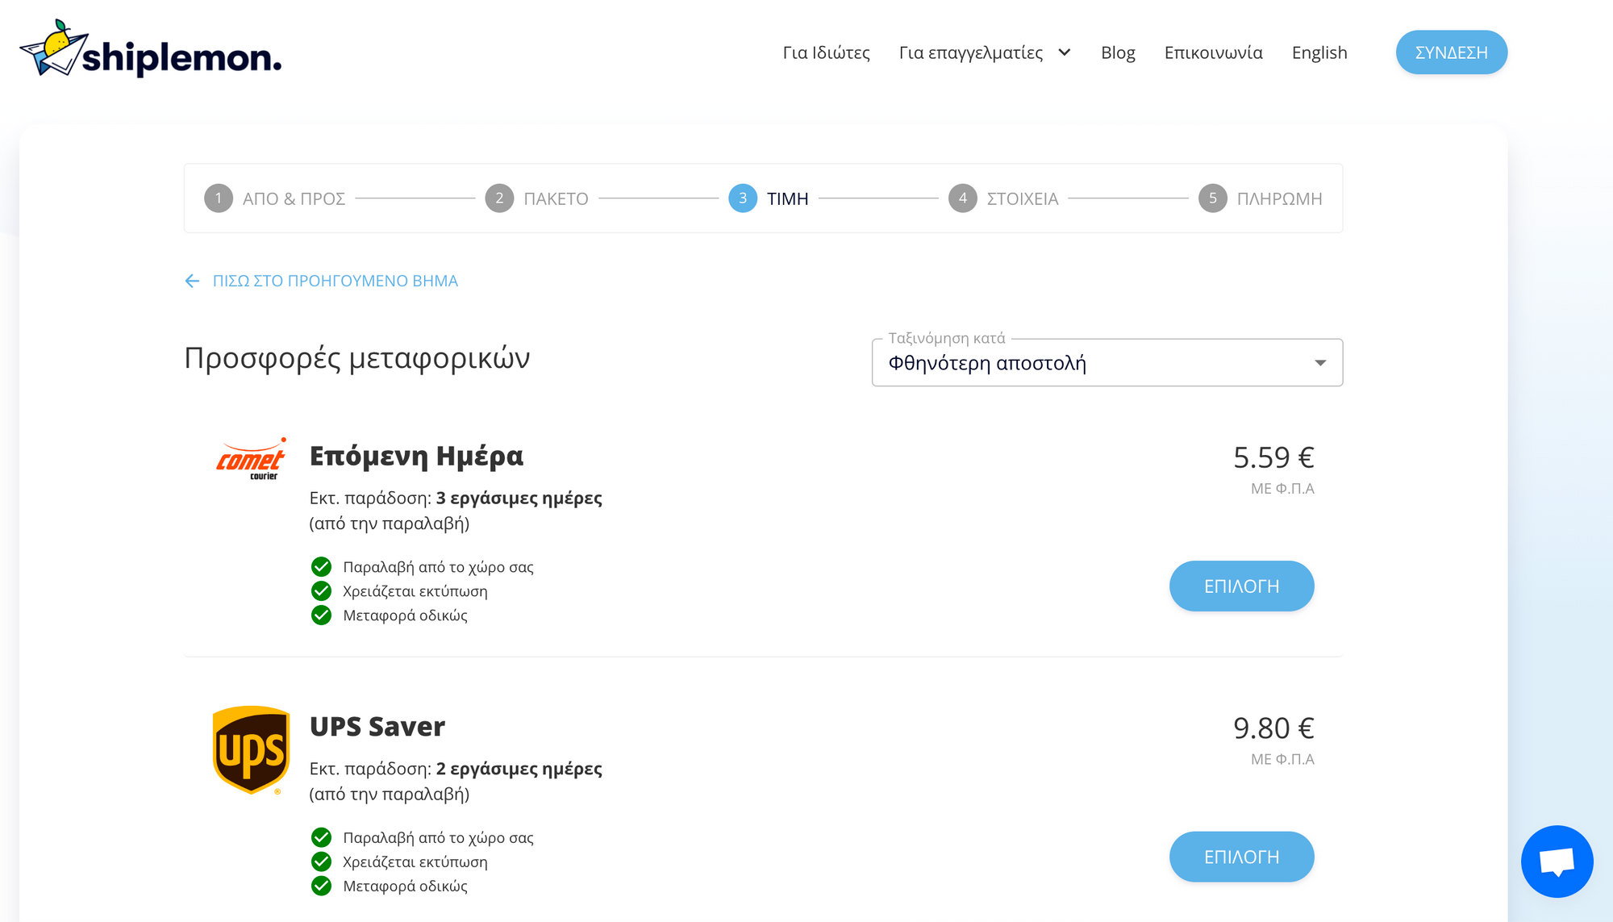Click the UPS shield logo
Image resolution: width=1613 pixels, height=922 pixels.
(251, 750)
